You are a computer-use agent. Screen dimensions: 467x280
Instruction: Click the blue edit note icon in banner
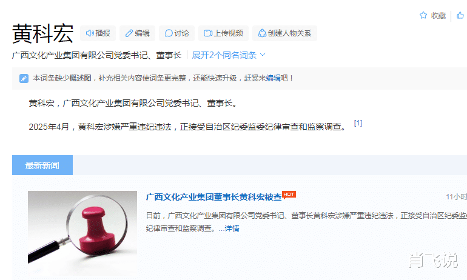(x=24, y=78)
